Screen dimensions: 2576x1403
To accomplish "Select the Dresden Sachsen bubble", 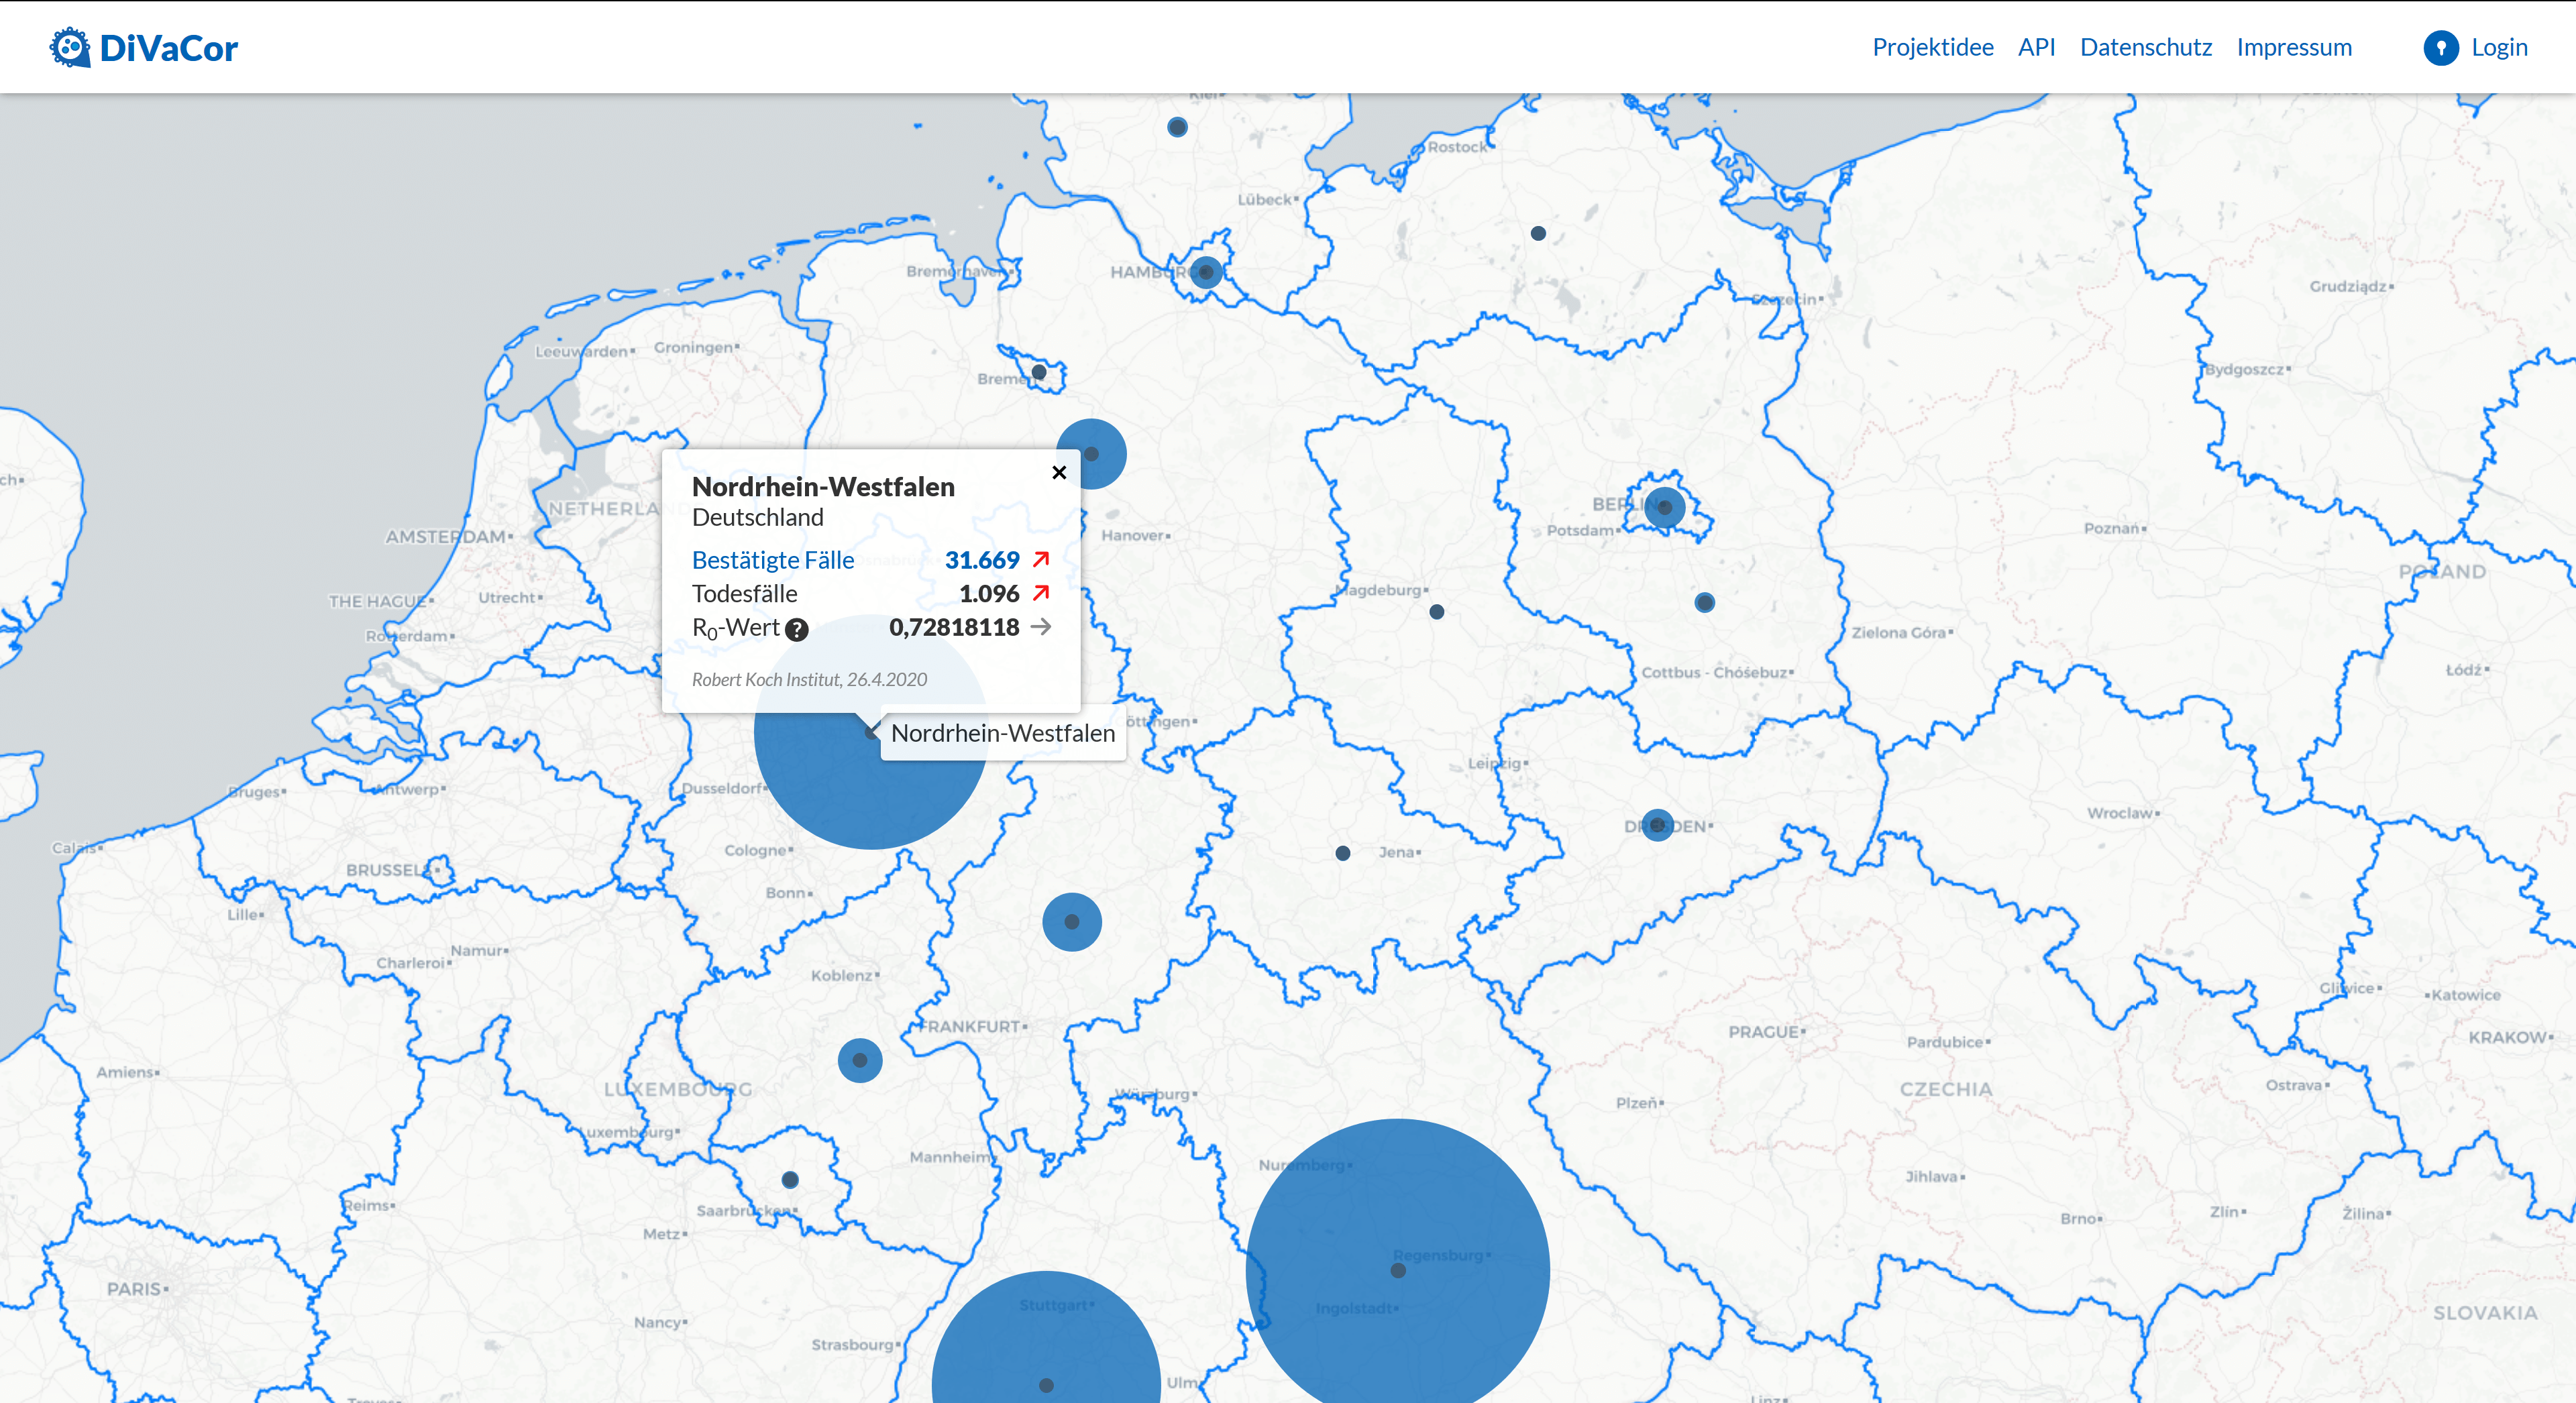I will (1657, 825).
